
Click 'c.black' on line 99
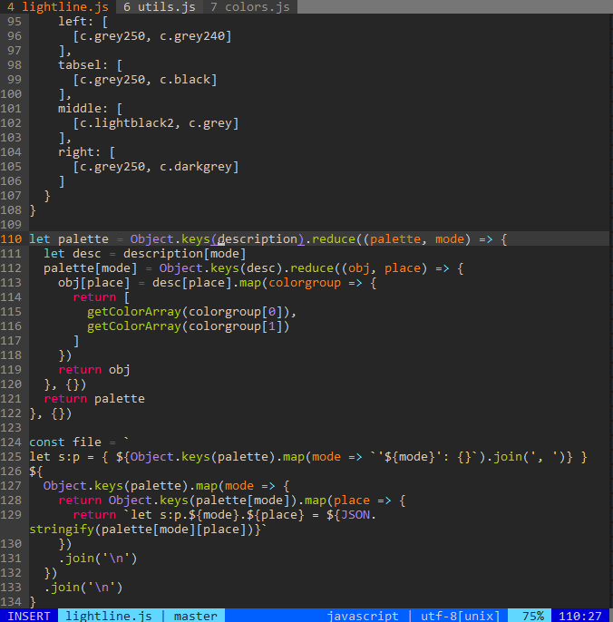(x=185, y=80)
